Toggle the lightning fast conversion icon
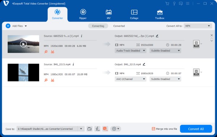 tap(98, 129)
